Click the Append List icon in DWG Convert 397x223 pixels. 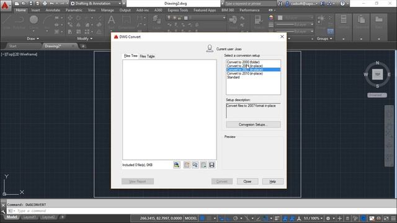[203, 165]
